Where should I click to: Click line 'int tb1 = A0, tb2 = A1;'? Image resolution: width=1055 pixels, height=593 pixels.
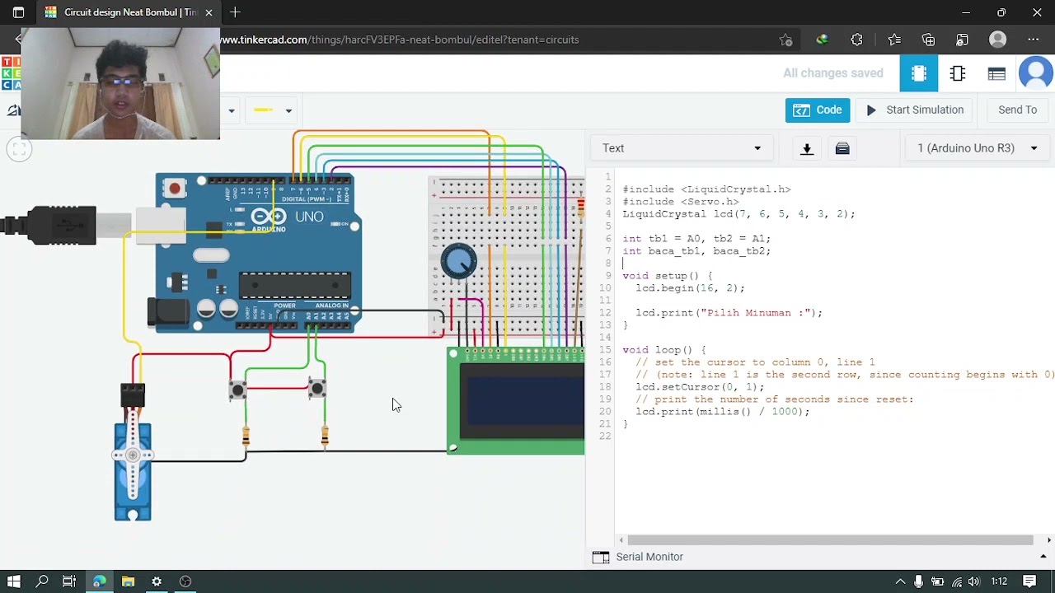click(696, 239)
